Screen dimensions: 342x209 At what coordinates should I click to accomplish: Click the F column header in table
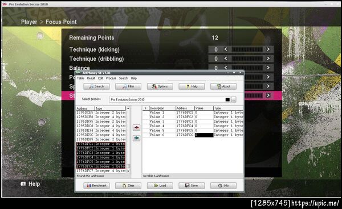coord(146,108)
